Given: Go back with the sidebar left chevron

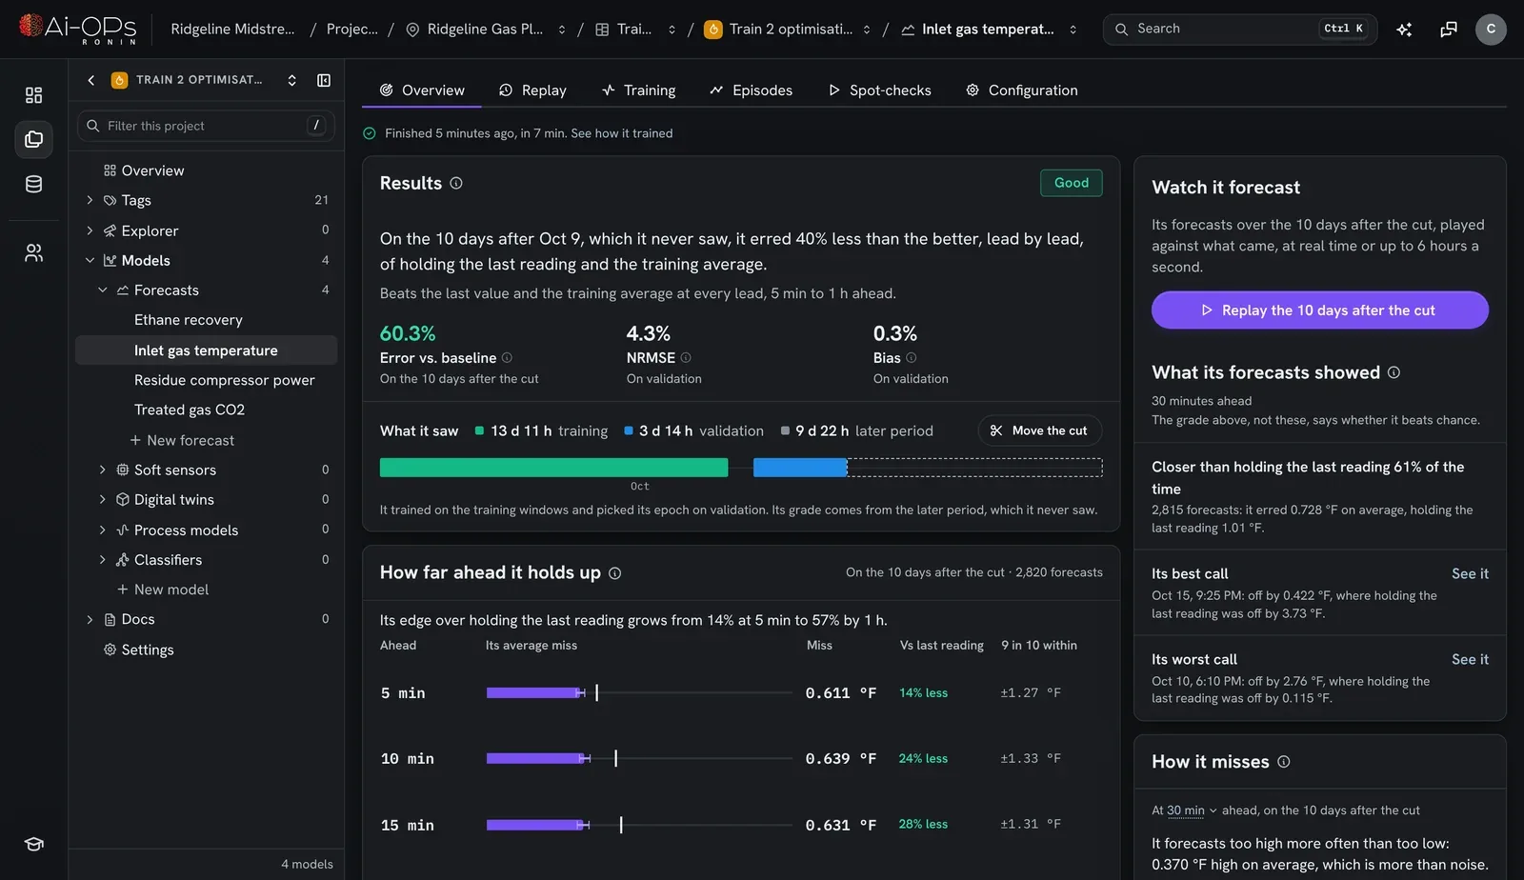Looking at the screenshot, I should coord(91,80).
